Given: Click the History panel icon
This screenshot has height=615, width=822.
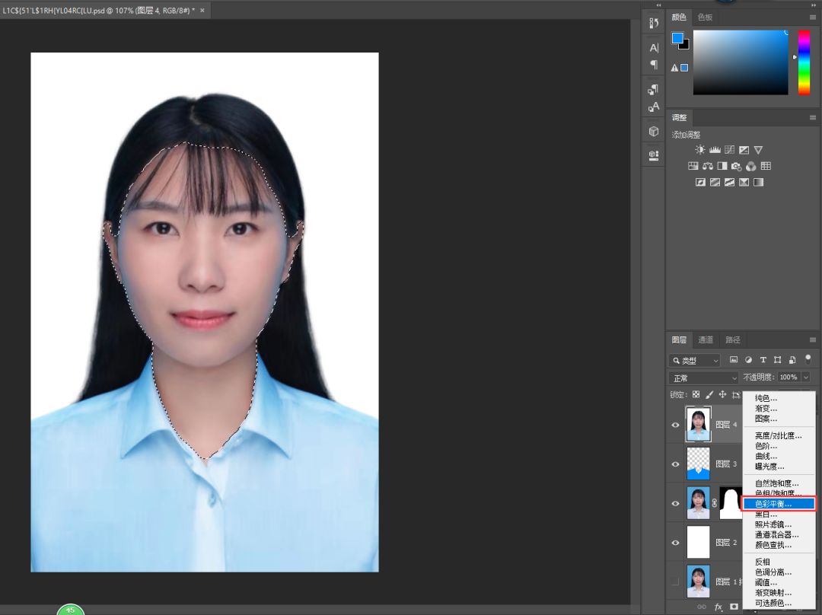Looking at the screenshot, I should pyautogui.click(x=654, y=23).
